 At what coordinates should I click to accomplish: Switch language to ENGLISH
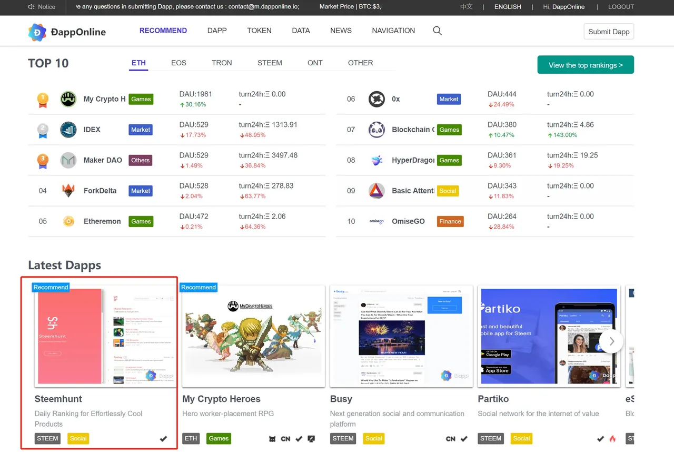[508, 7]
